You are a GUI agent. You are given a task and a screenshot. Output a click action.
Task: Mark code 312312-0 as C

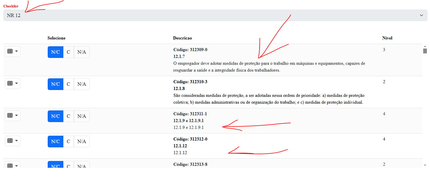coord(68,141)
